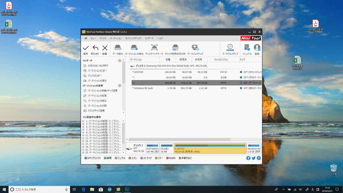
Task: Select the *:SYSTEM partition row
Action: click(x=196, y=72)
